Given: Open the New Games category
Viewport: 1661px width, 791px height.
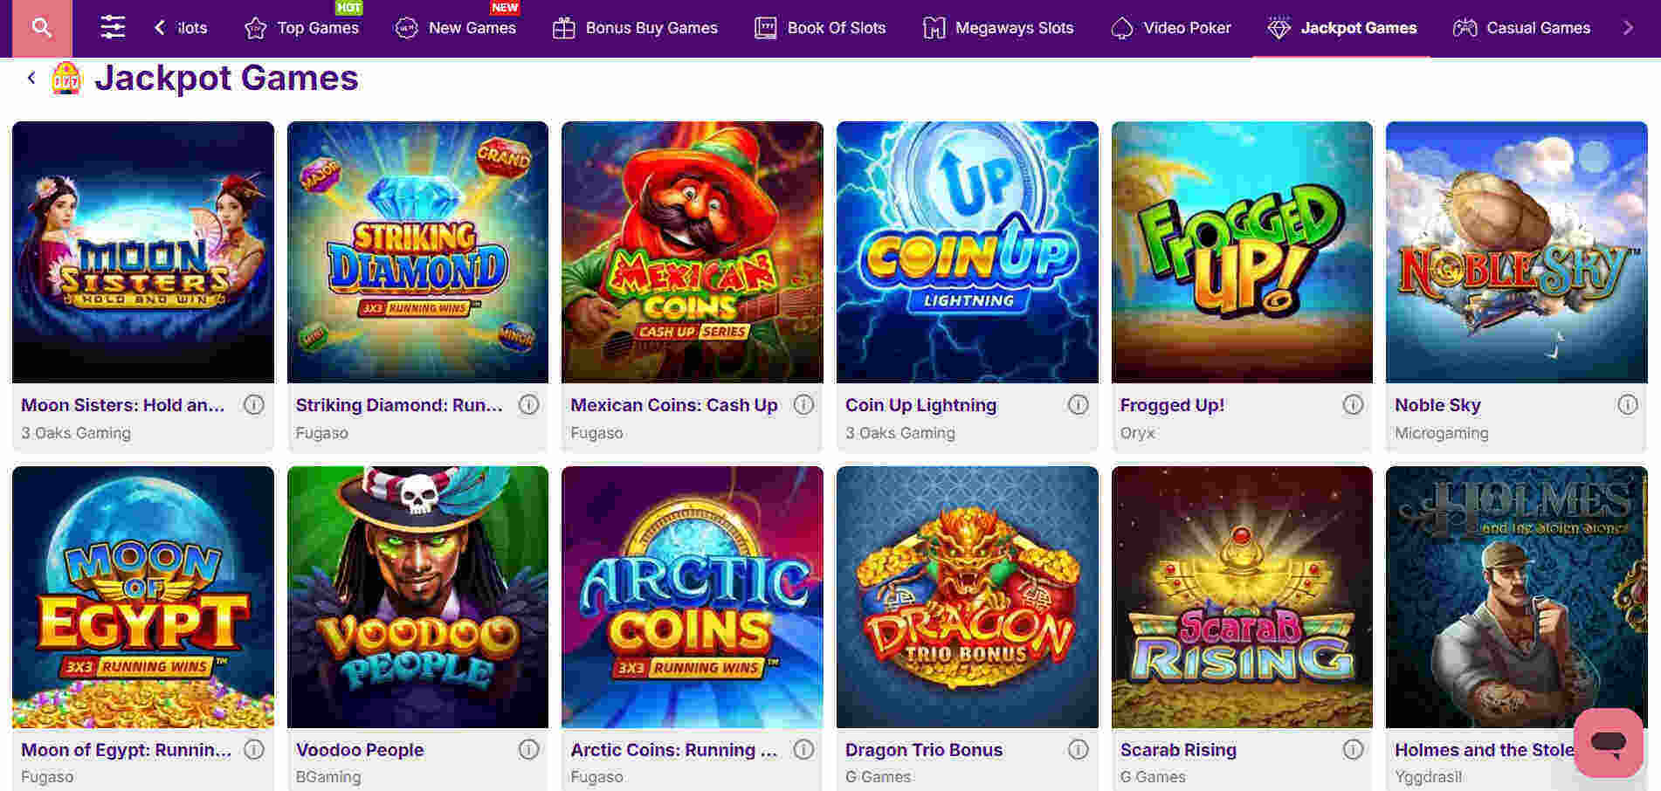Looking at the screenshot, I should (456, 28).
